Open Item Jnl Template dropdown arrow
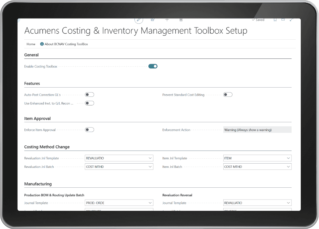This screenshot has width=319, height=229. click(288, 158)
